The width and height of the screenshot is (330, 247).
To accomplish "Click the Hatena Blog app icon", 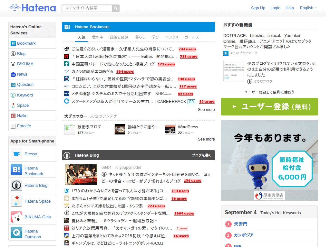I will pos(16,186).
